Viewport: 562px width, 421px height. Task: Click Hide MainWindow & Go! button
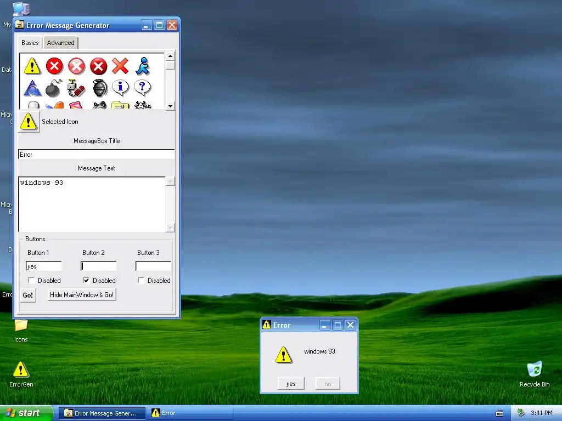pyautogui.click(x=82, y=295)
